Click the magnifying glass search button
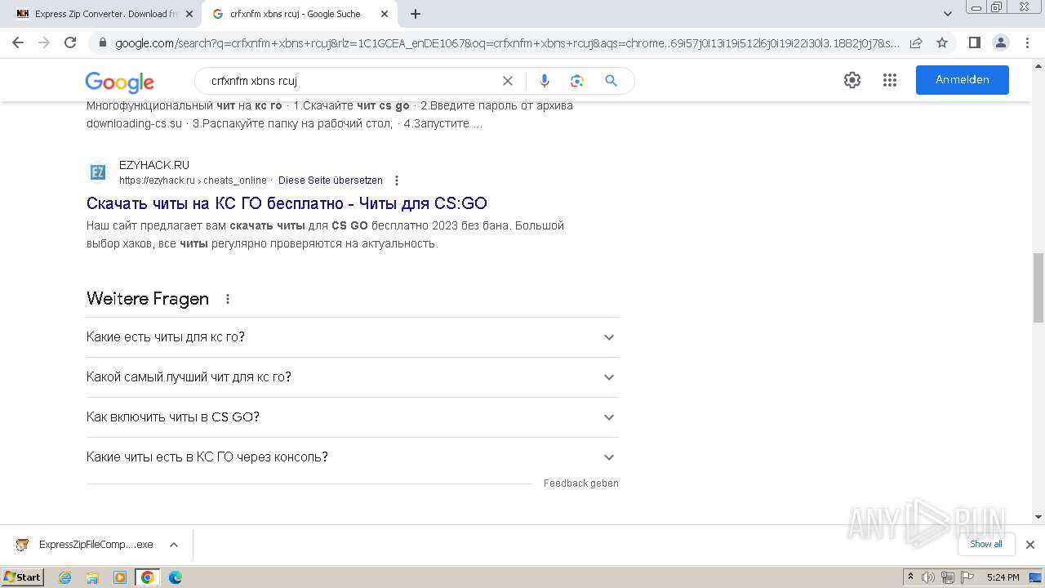This screenshot has height=588, width=1045. 611,81
